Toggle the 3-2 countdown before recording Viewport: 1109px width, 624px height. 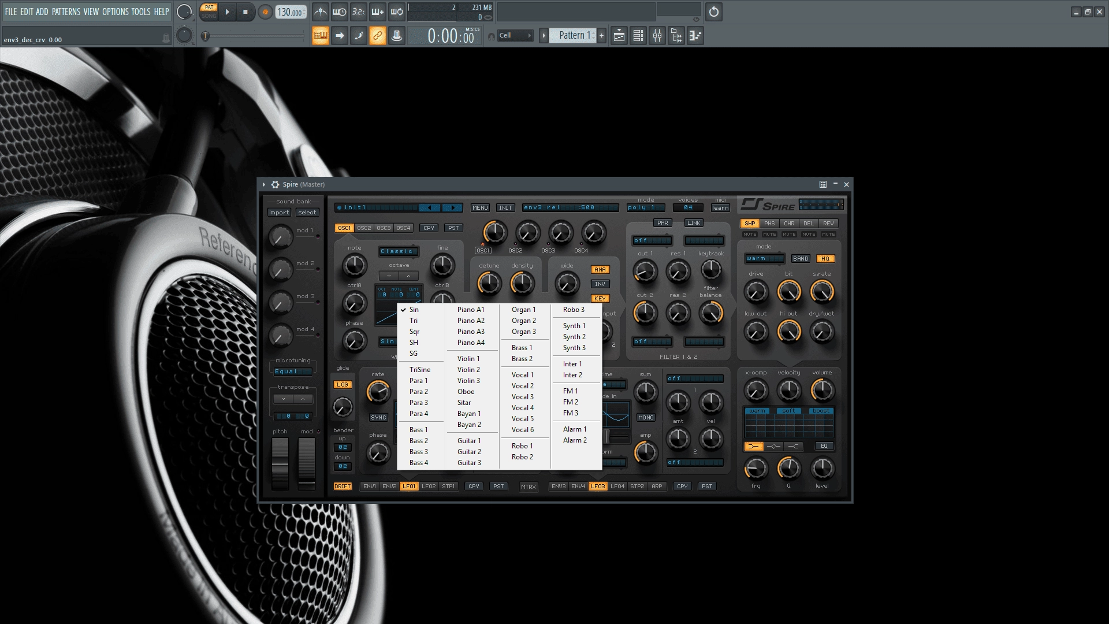[359, 12]
